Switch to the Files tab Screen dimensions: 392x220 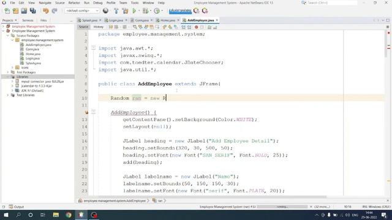pyautogui.click(x=43, y=20)
